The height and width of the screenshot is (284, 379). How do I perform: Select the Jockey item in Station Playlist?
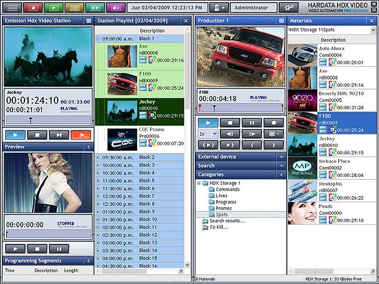click(140, 112)
